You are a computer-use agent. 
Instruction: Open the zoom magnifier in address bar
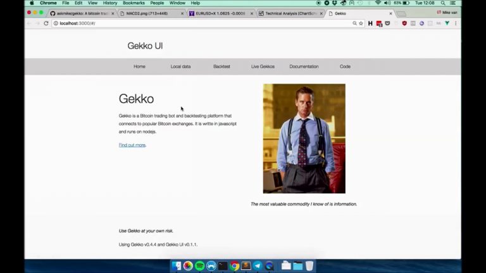pos(354,23)
